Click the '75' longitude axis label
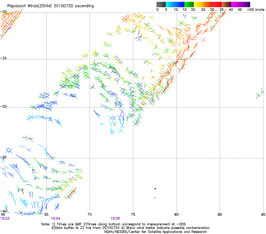 (133, 215)
